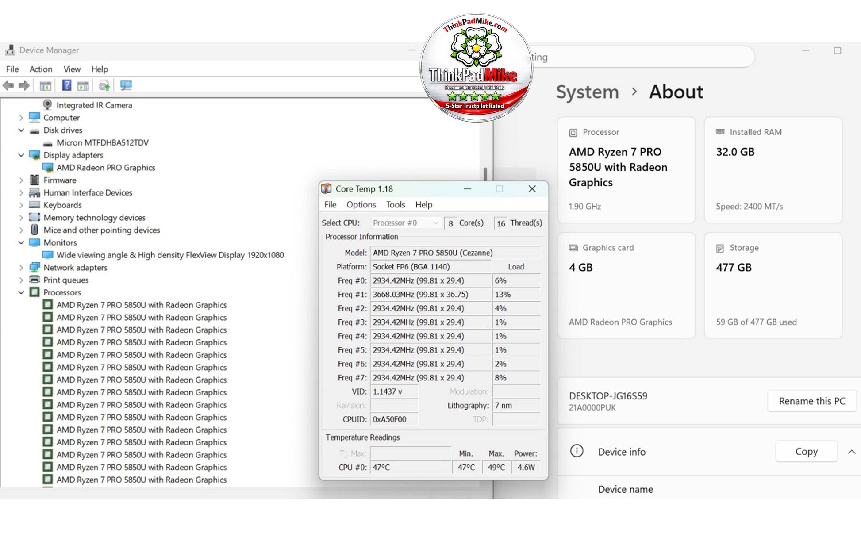Expand the Network adapters node
This screenshot has height=541, width=861.
[x=21, y=268]
